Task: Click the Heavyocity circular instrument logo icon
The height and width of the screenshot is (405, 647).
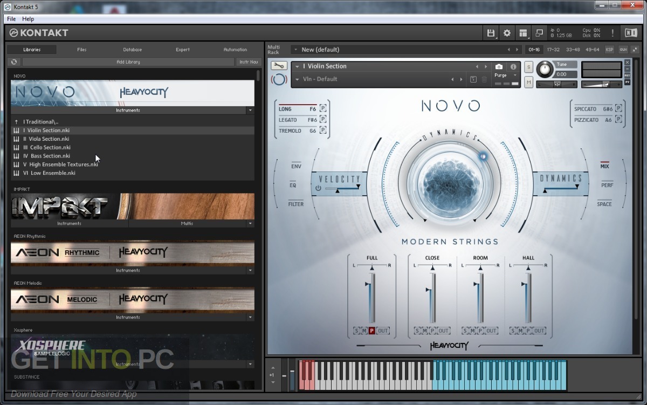Action: point(279,79)
